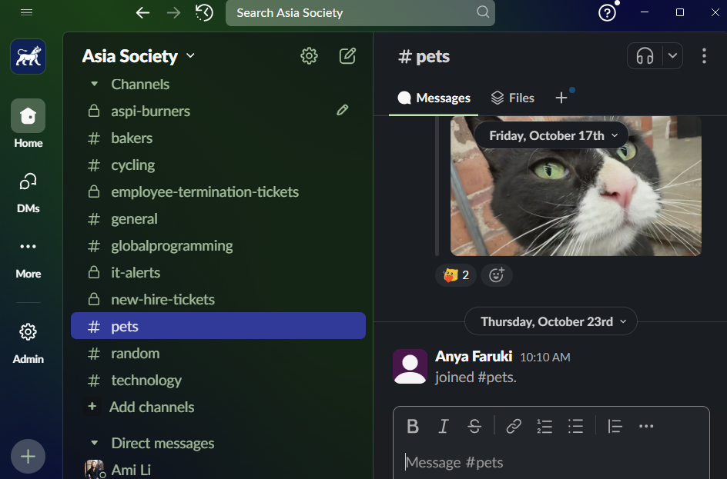Click Add channels
Screen dimensions: 727x479
pyautogui.click(x=151, y=407)
